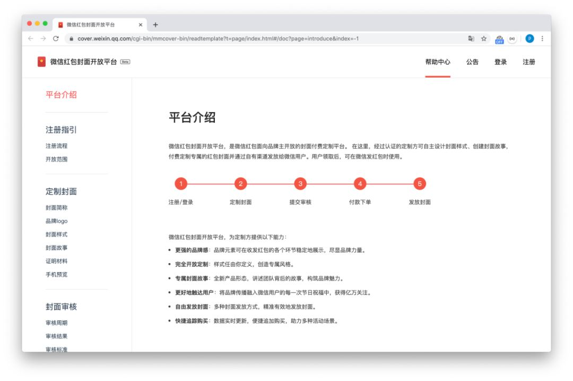Click the browser back arrow
The width and height of the screenshot is (573, 381).
tap(31, 38)
